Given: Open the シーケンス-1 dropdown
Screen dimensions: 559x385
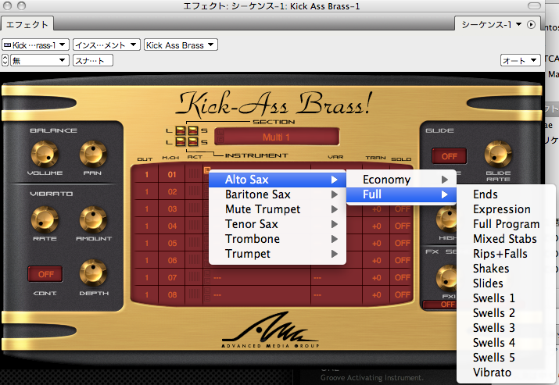Looking at the screenshot, I should coord(491,24).
